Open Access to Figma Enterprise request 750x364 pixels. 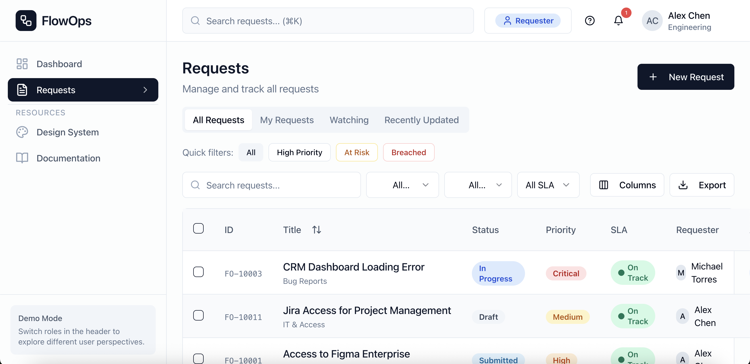(x=346, y=354)
